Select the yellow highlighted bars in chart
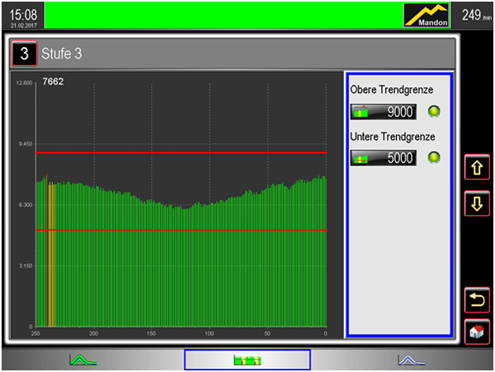Image resolution: width=495 pixels, height=372 pixels. [52, 256]
